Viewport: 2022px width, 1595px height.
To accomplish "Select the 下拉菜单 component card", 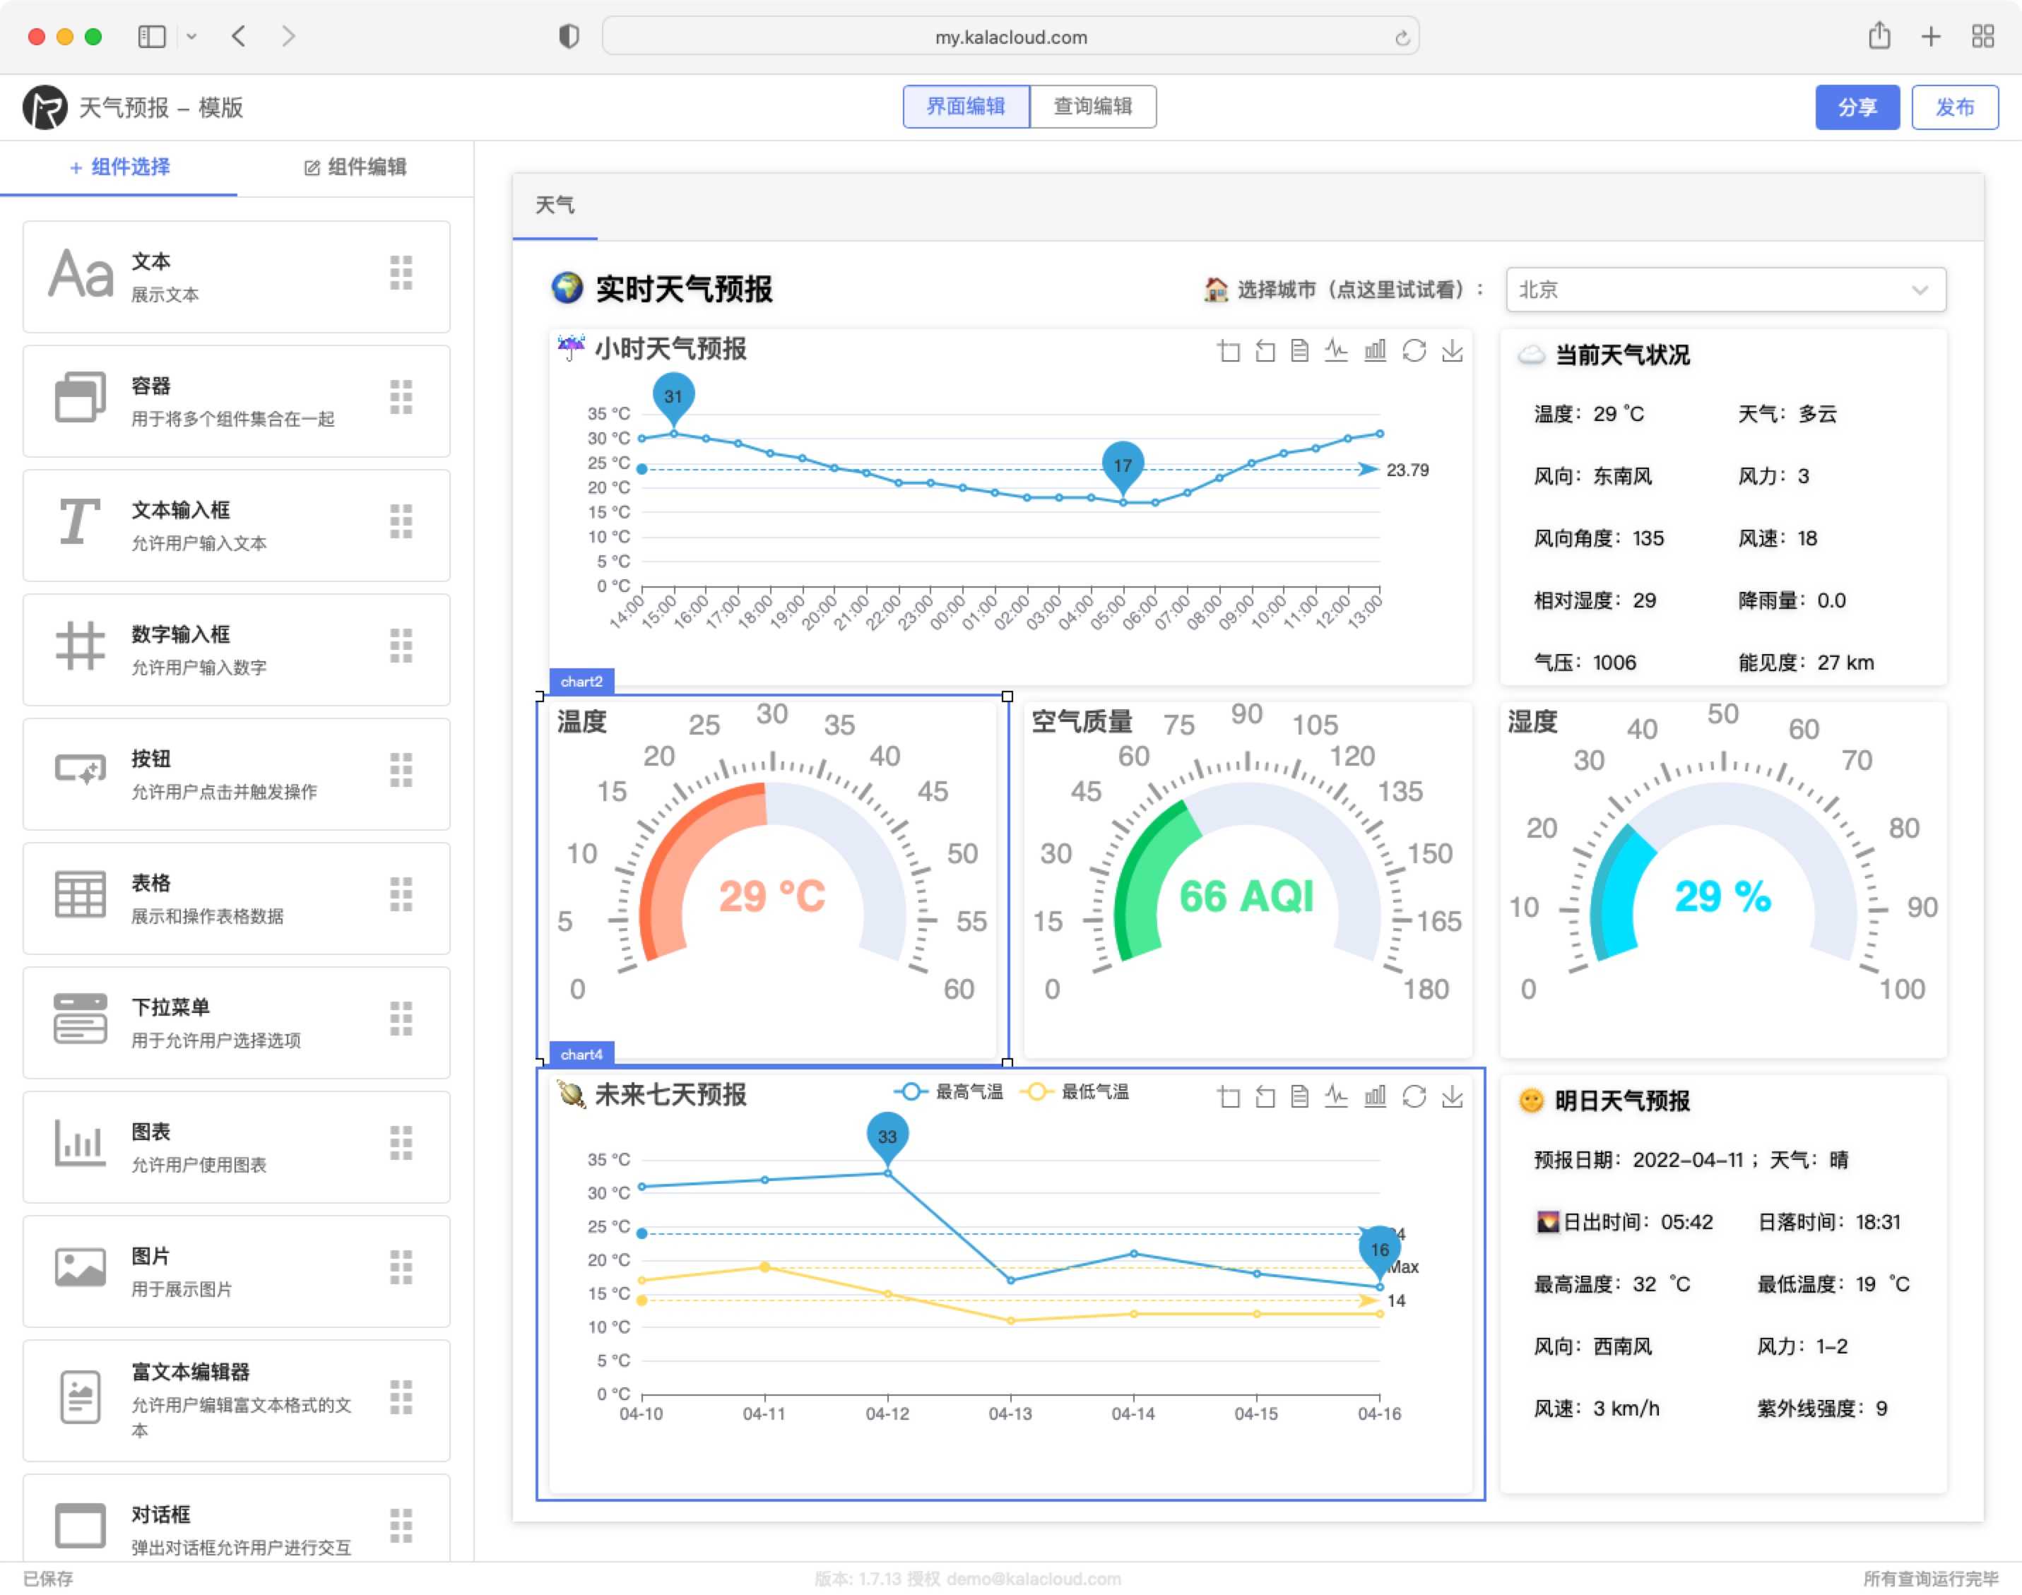I will pos(236,1023).
